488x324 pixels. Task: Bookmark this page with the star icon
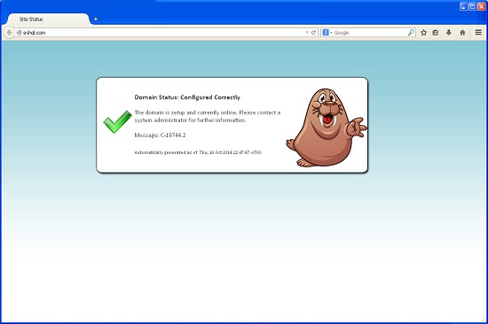423,32
